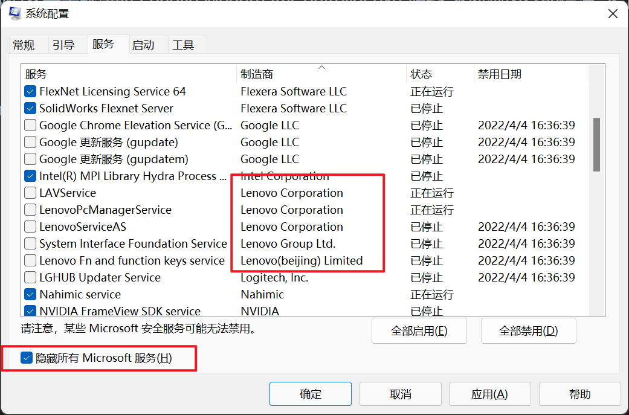
Task: Click the 应用(A) button
Action: coord(490,394)
